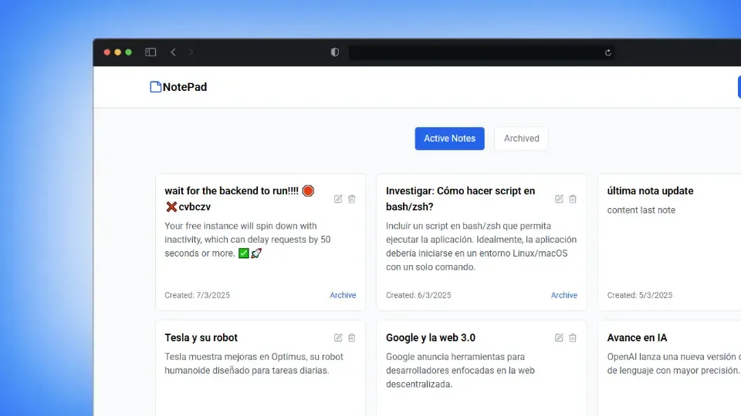Delete the 'wait for the backend' note
741x416 pixels.
click(x=352, y=199)
